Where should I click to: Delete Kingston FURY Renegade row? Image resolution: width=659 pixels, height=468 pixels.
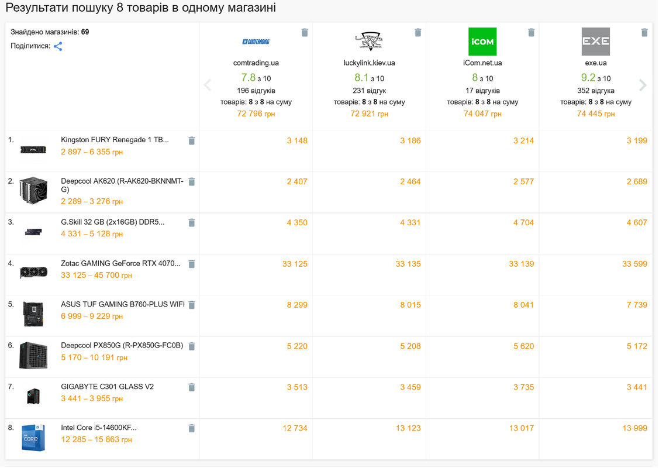tap(192, 140)
